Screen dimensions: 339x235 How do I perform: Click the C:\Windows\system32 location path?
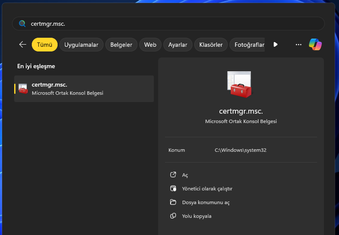[x=241, y=150]
